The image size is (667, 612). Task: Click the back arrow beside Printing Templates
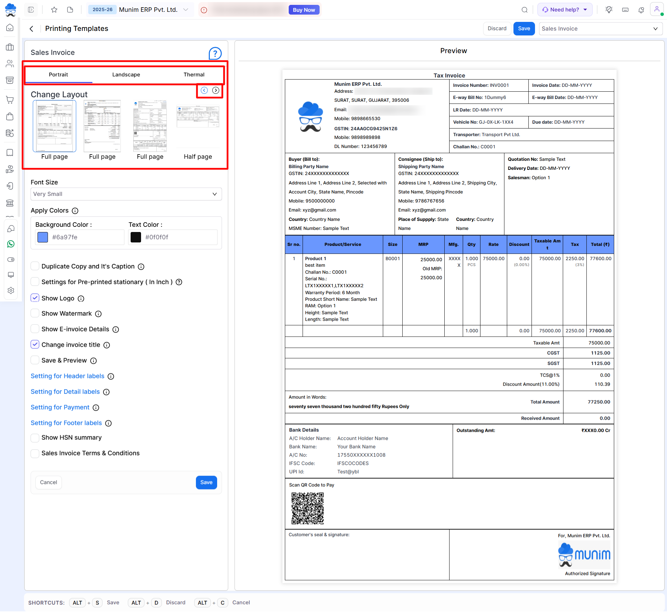click(32, 29)
